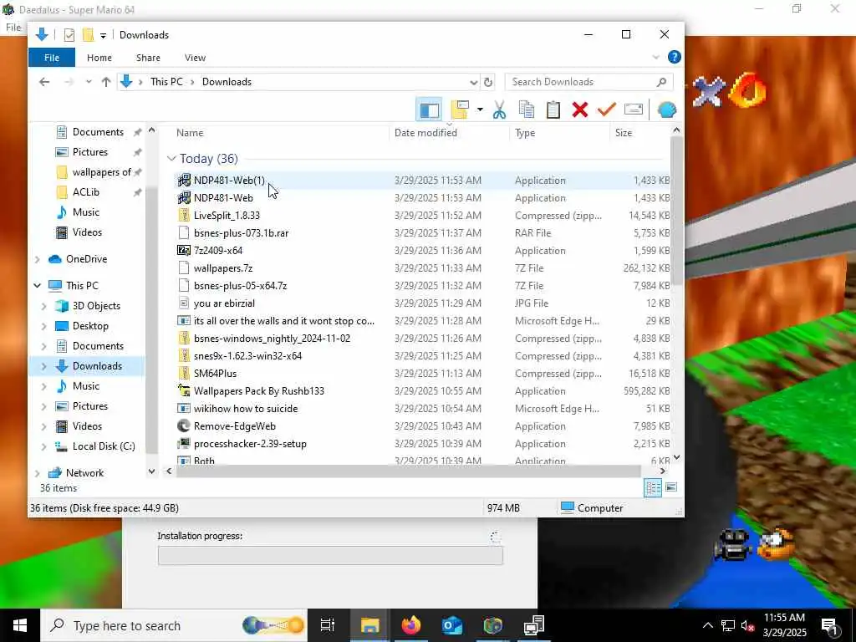The width and height of the screenshot is (856, 642).
Task: Open Task View on the taskbar
Action: 328,625
